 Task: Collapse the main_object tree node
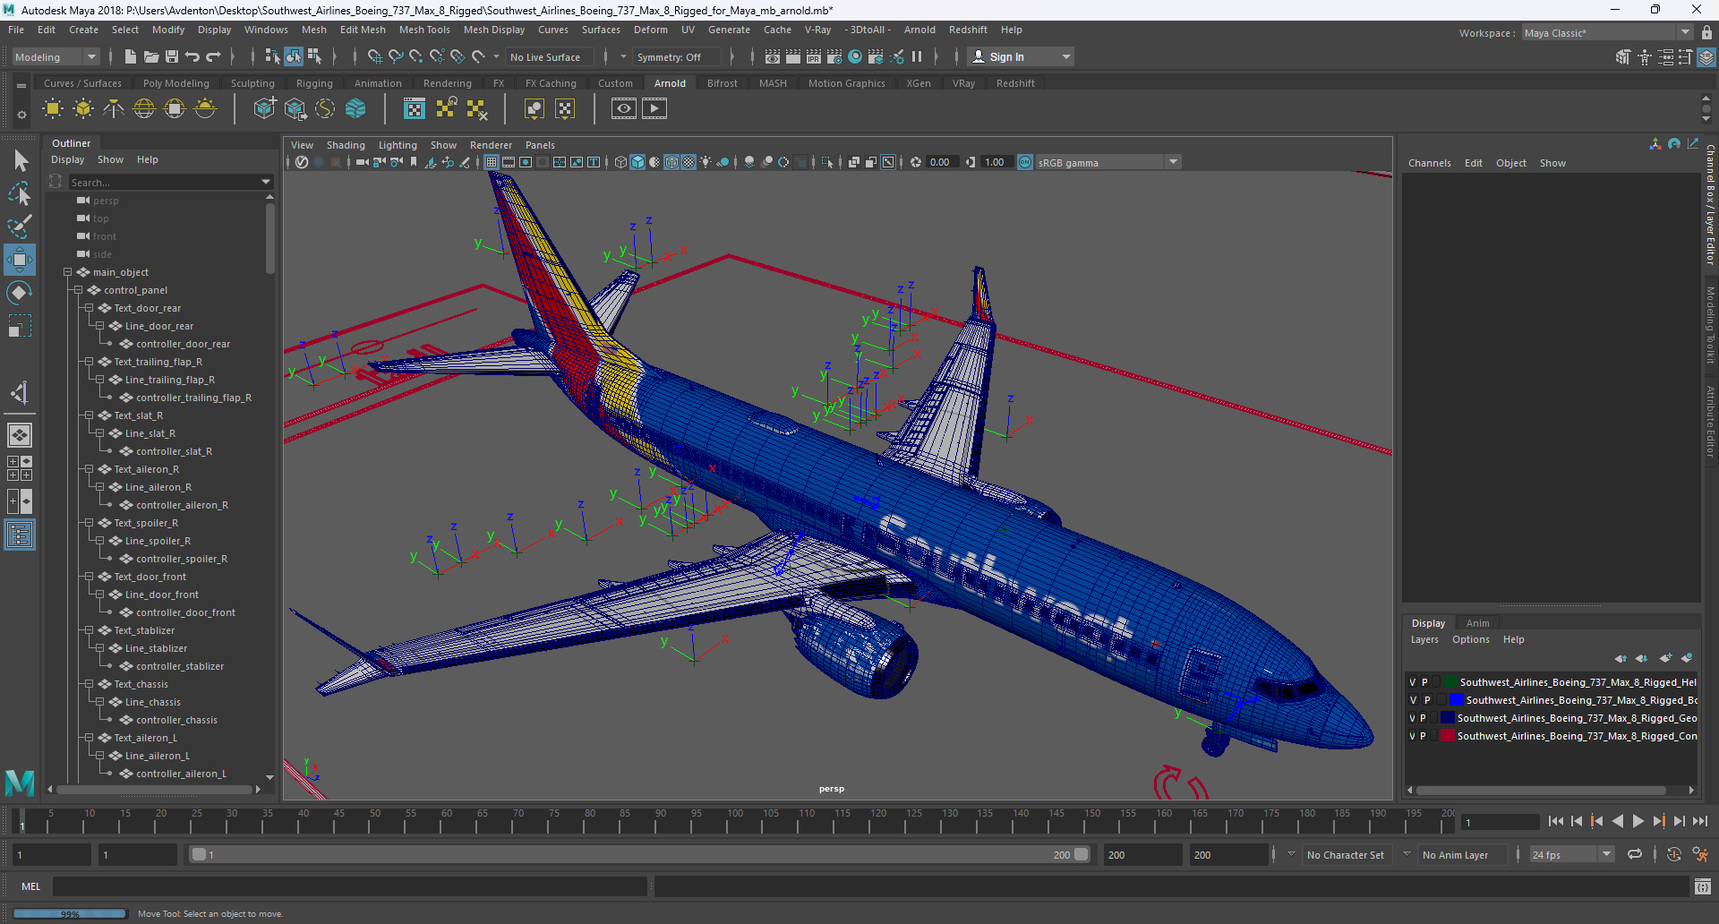67,272
